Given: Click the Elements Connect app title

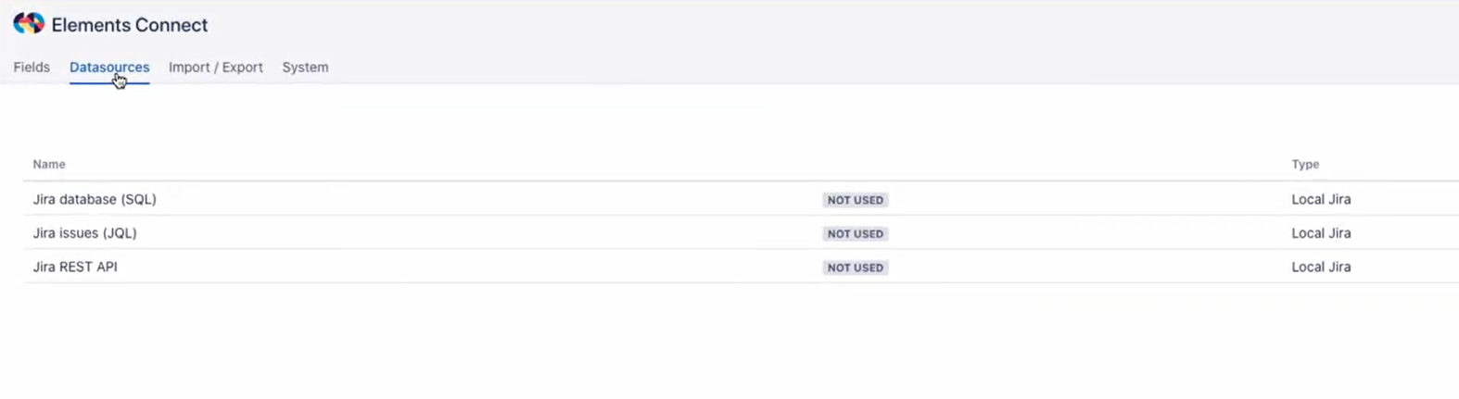Looking at the screenshot, I should tap(130, 25).
